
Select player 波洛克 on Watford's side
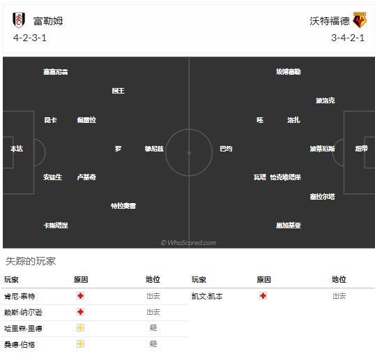pos(326,101)
